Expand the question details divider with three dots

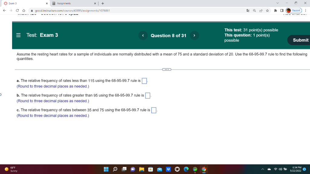coord(167,69)
